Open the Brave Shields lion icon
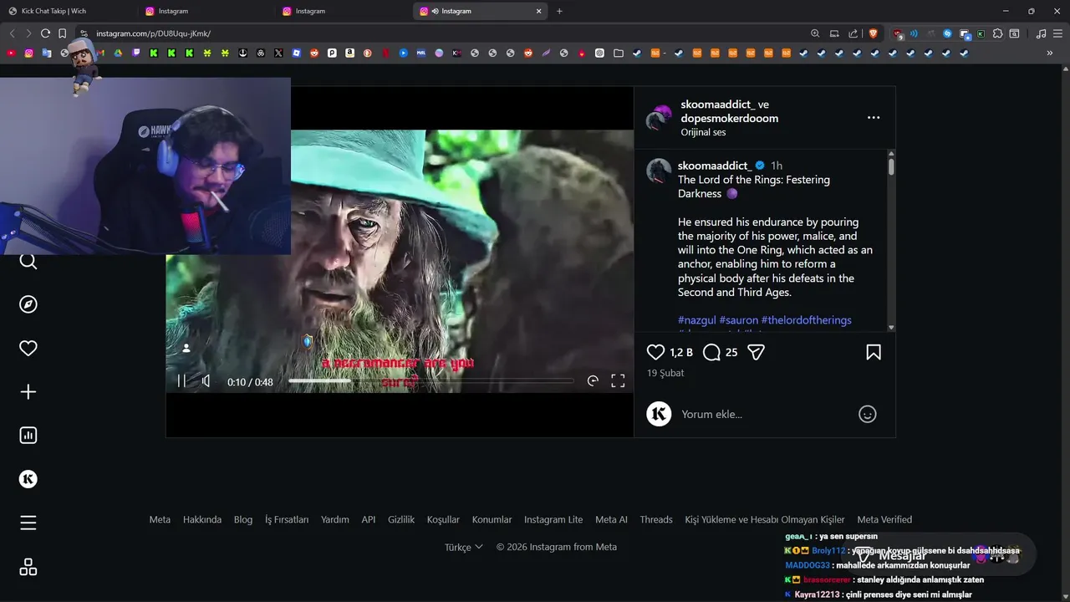 [874, 33]
